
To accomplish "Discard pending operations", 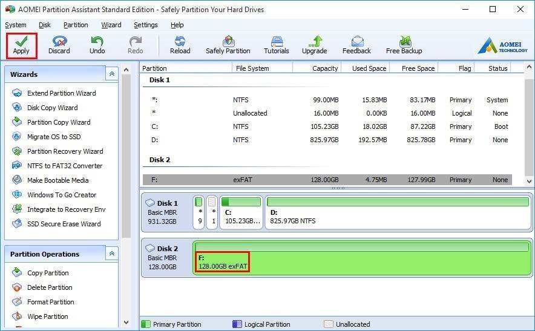I will click(59, 46).
